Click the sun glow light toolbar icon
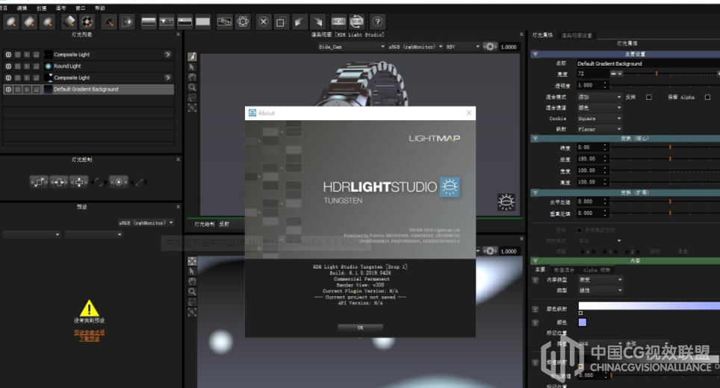 (127, 22)
